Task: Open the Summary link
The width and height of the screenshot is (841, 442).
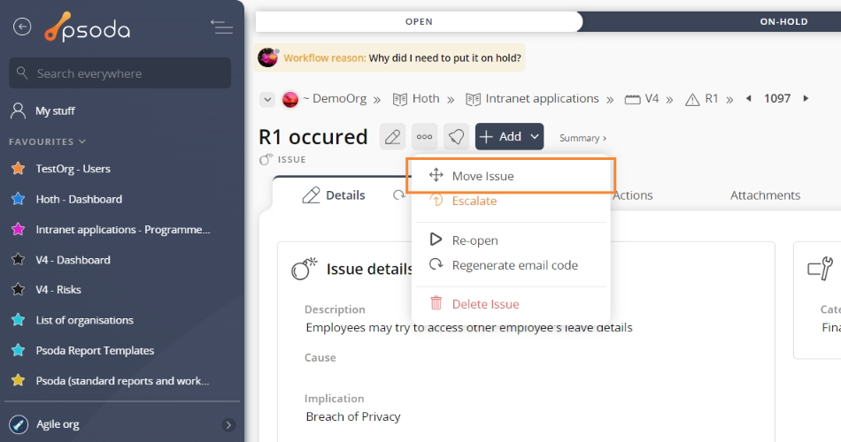Action: click(583, 138)
